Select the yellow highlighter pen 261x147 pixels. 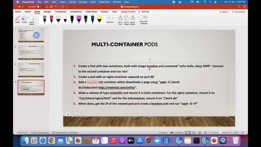point(100,19)
